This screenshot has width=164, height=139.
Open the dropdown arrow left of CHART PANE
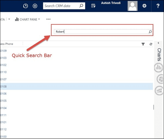(x=9, y=19)
